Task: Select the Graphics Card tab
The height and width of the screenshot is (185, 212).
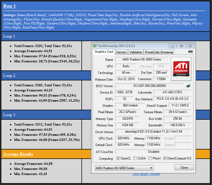Action: pos(104,52)
